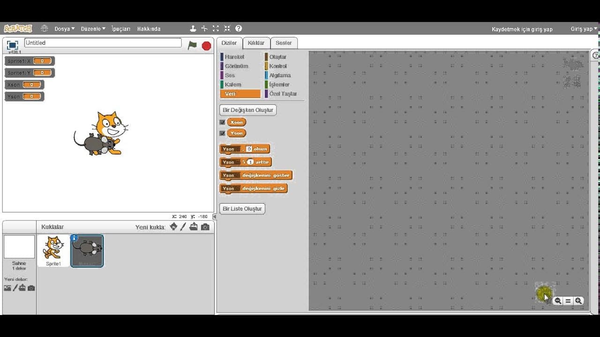Viewport: 600px width, 337px height.
Task: Click Bir Değişken Oluştur button
Action: (248, 110)
